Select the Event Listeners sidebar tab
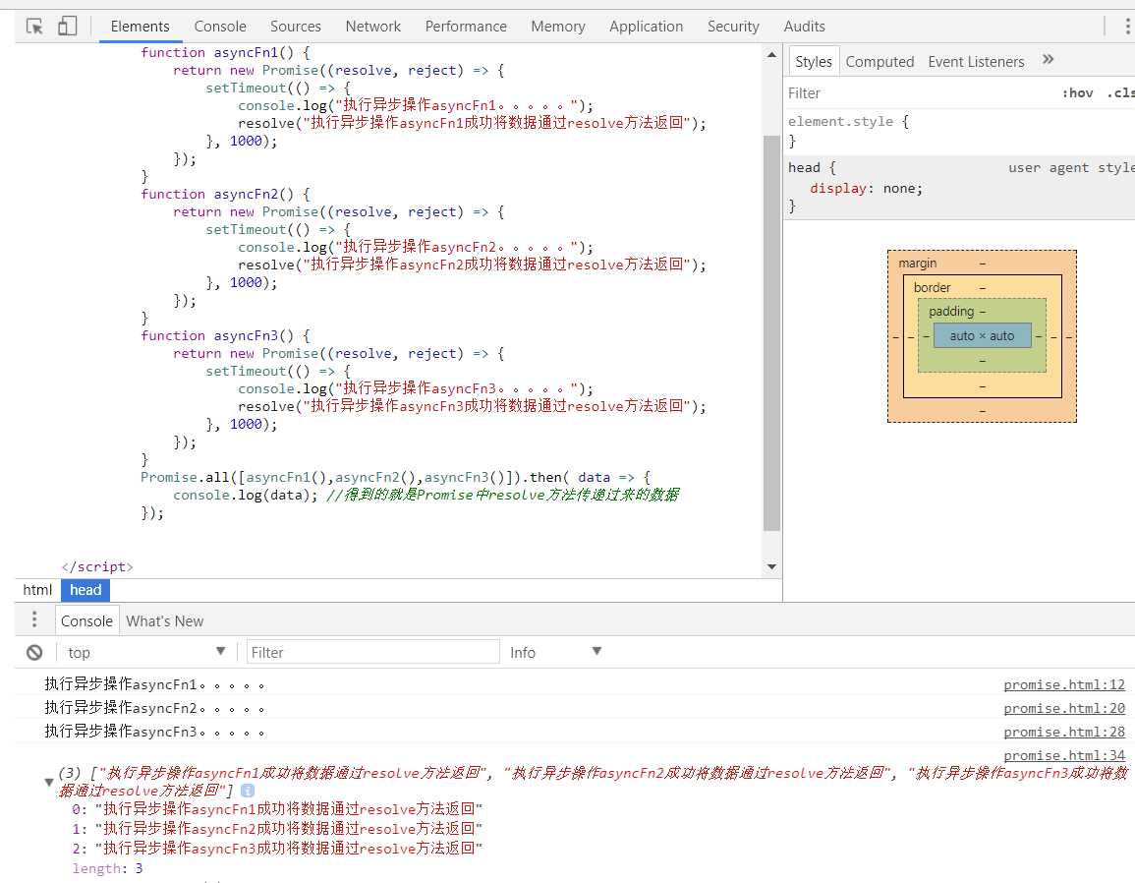 pos(976,62)
